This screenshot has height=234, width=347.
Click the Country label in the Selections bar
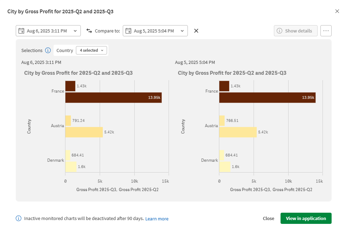pos(64,50)
